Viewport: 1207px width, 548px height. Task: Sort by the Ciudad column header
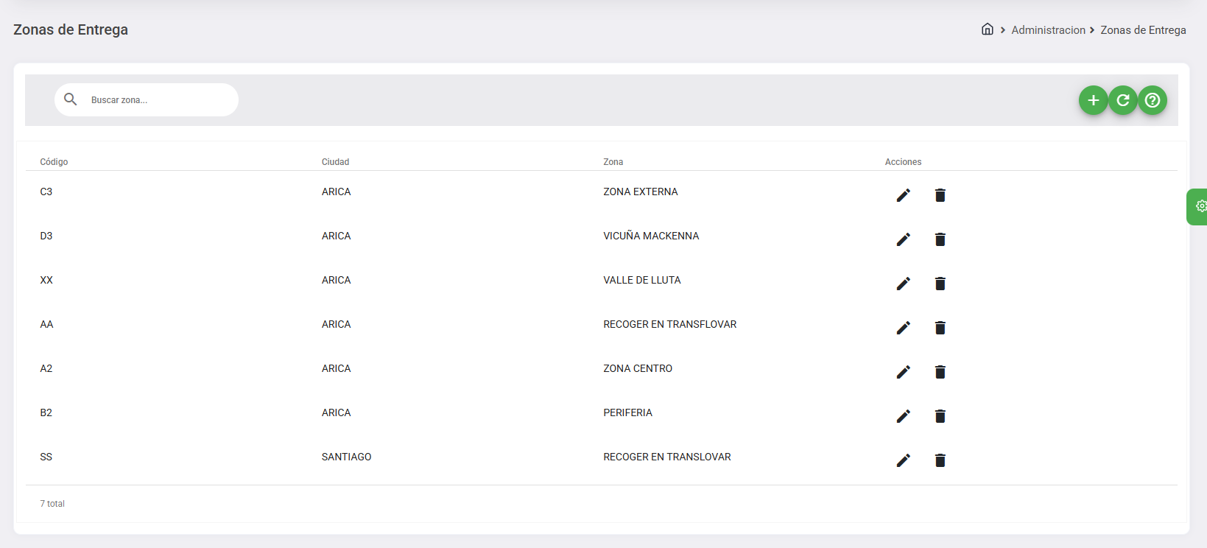(x=335, y=162)
